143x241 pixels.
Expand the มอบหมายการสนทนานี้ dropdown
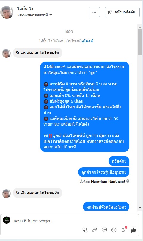click(35, 15)
